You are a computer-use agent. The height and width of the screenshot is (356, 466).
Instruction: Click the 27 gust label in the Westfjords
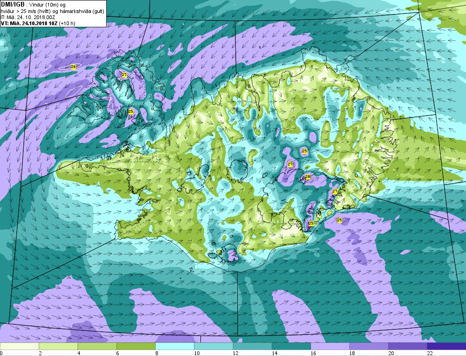point(124,75)
